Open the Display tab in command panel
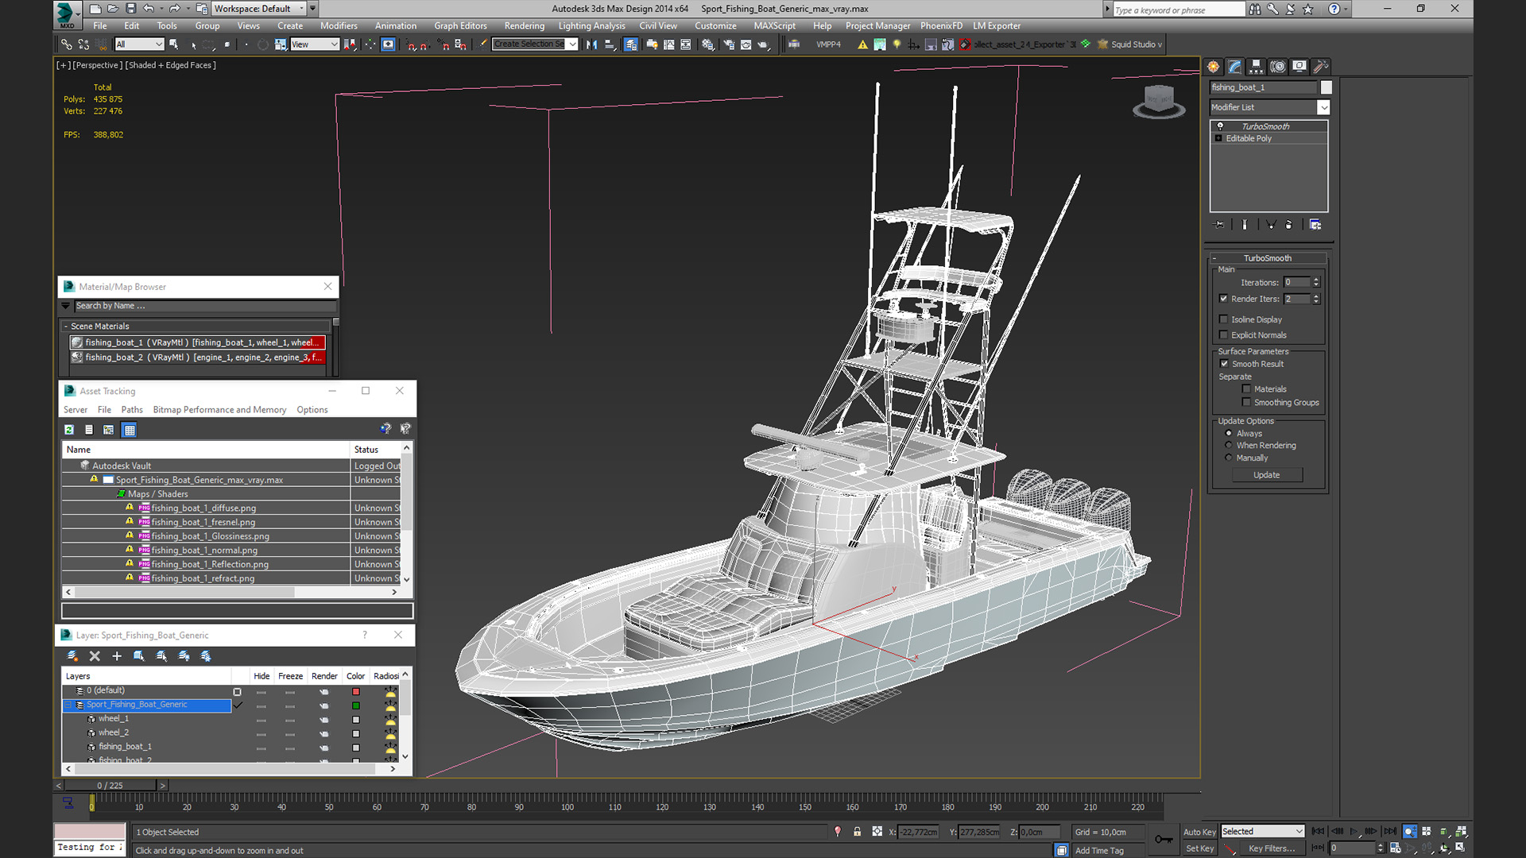 coord(1299,67)
